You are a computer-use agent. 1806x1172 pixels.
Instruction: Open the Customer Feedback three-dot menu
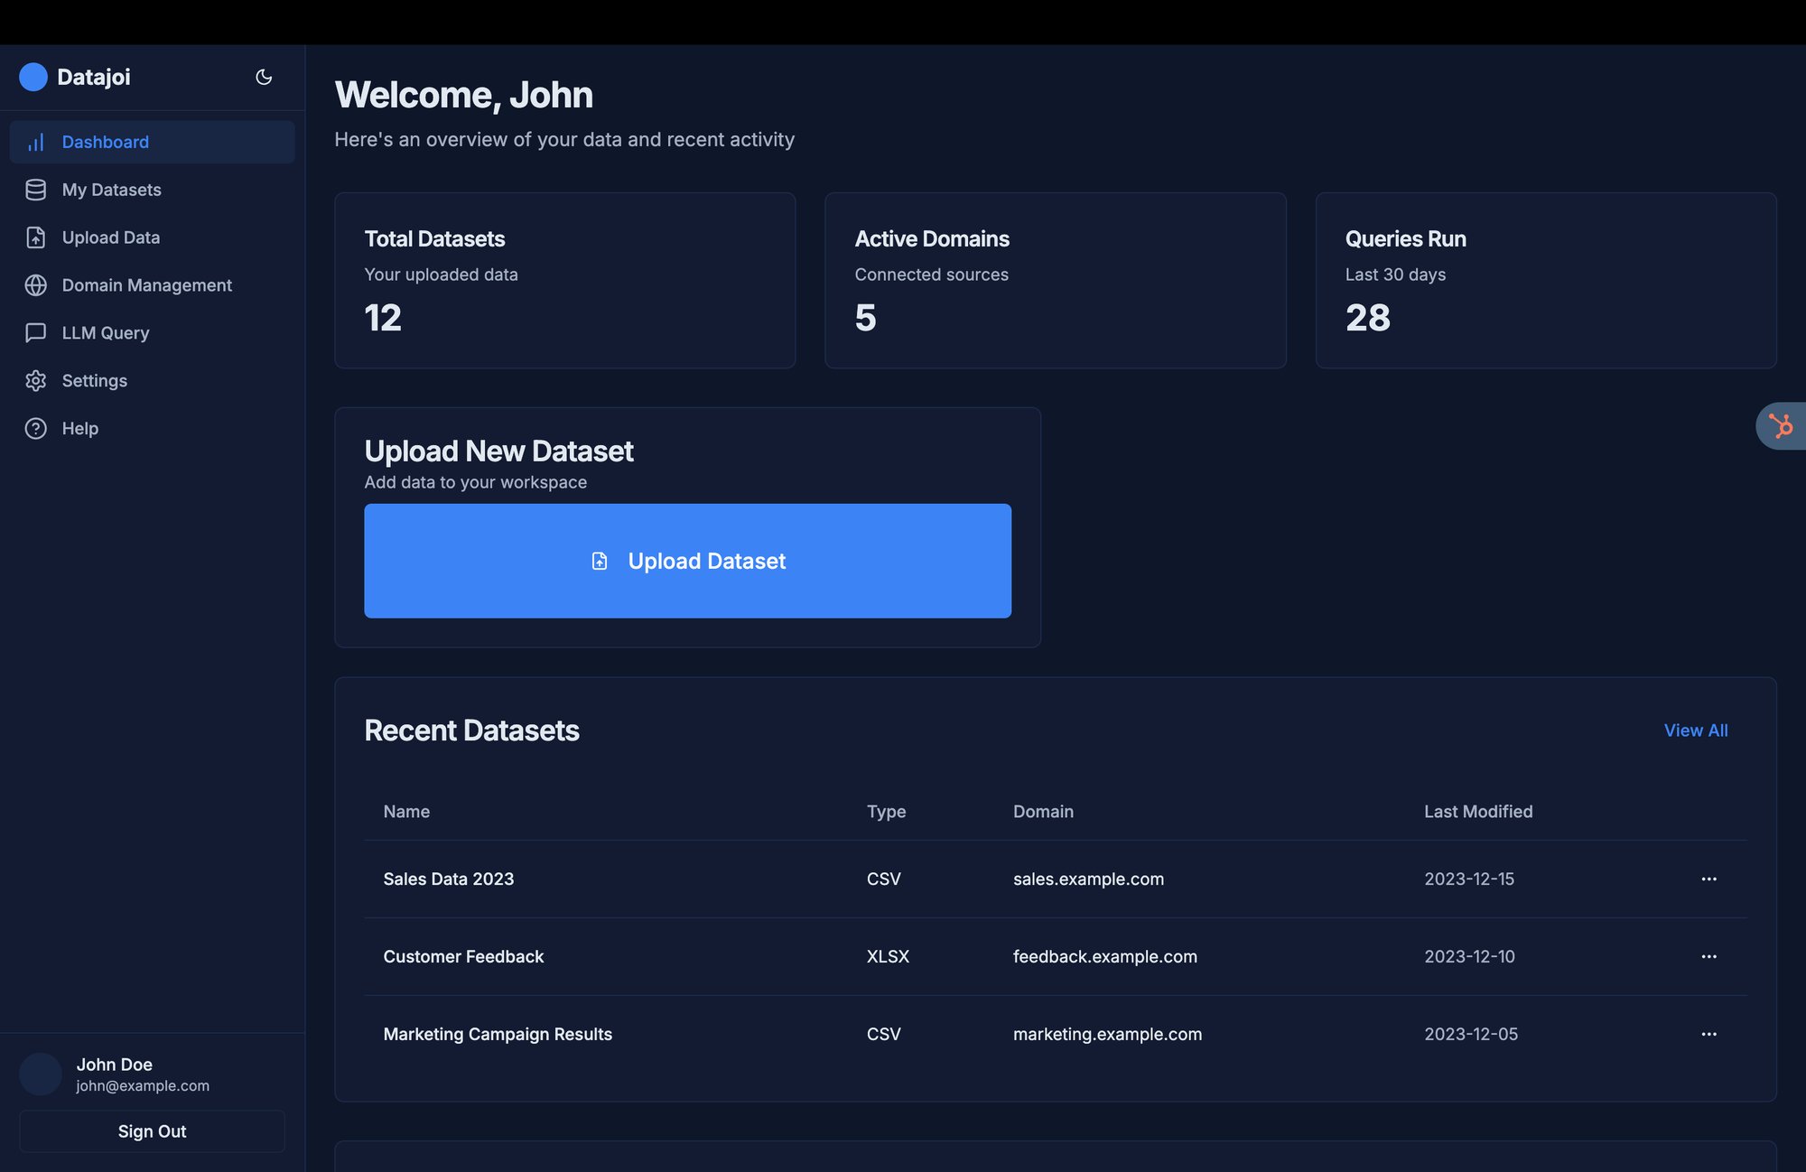[x=1708, y=956]
